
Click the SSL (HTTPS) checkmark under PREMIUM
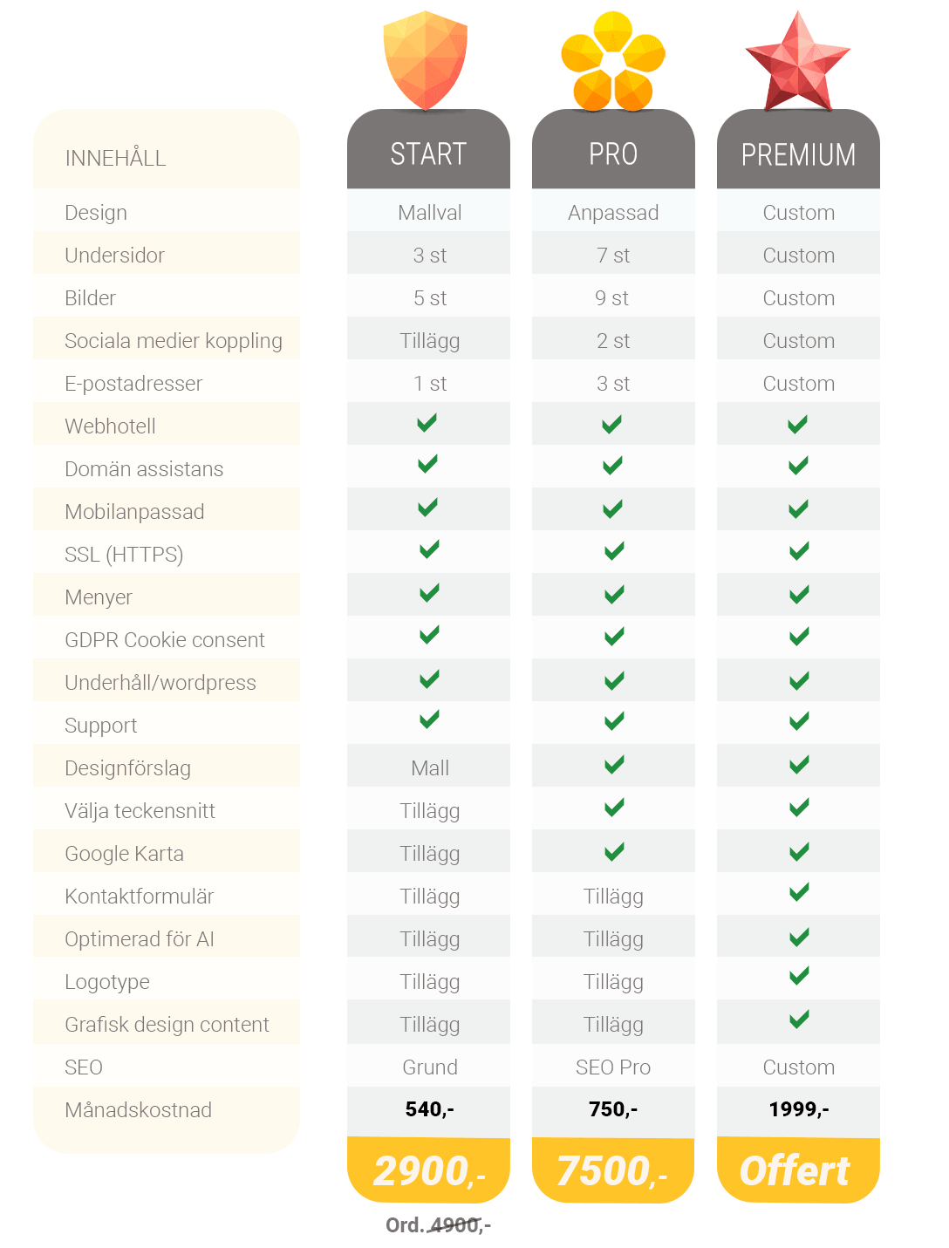pos(799,551)
